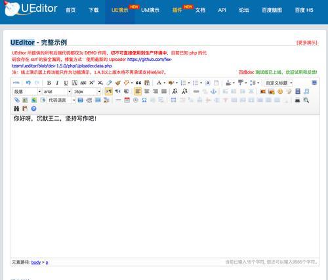Right align the paragraph
This screenshot has width=328, height=280.
(x=155, y=91)
